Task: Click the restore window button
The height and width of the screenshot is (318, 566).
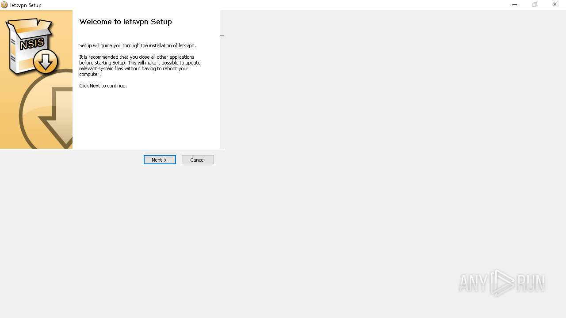Action: tap(535, 5)
